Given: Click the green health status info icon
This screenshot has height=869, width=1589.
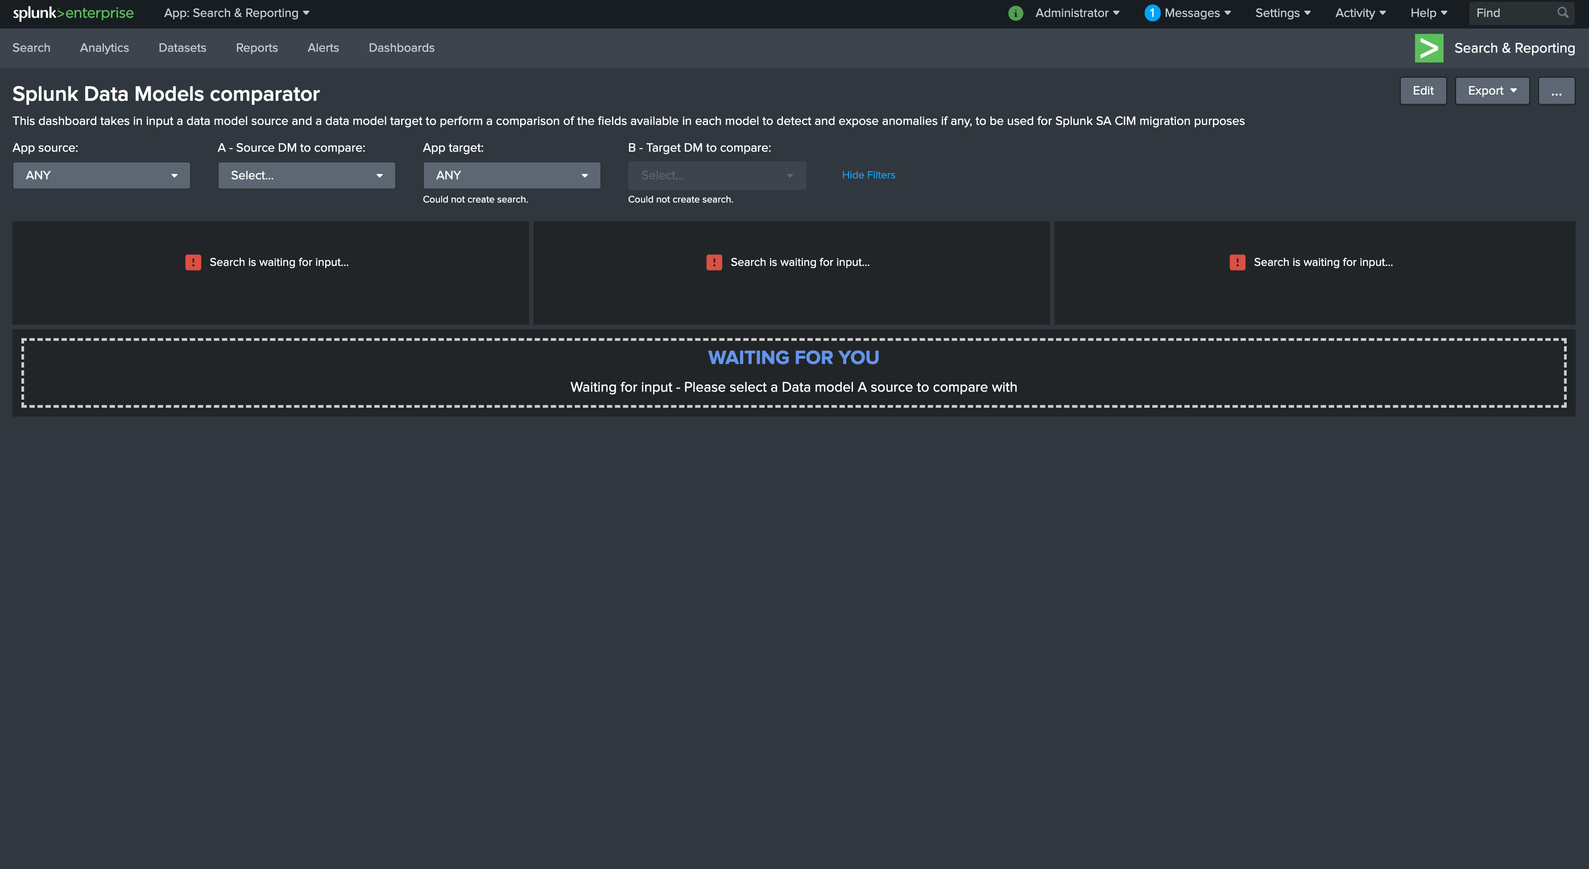Looking at the screenshot, I should pos(1015,13).
